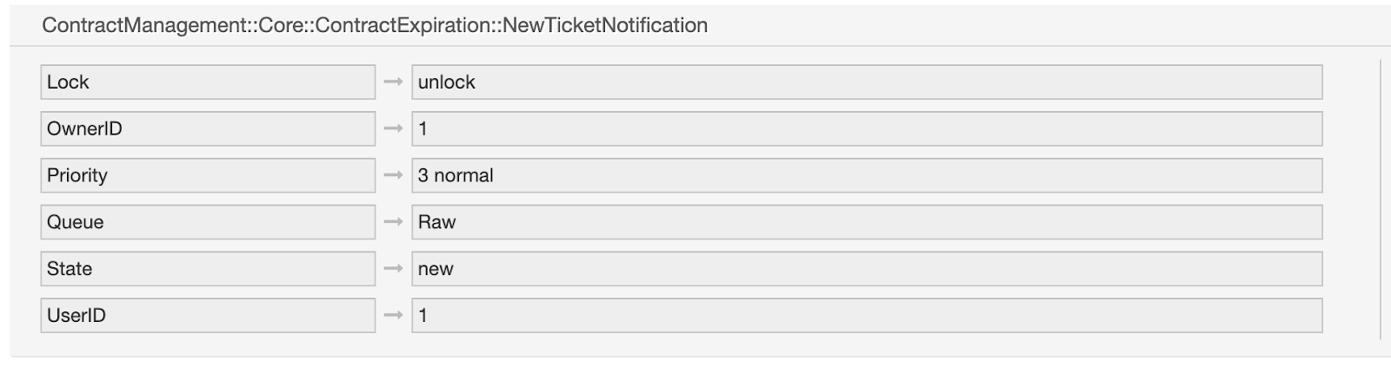Edit the OwnerID value field containing 1
This screenshot has width=1391, height=367.
coord(867,128)
